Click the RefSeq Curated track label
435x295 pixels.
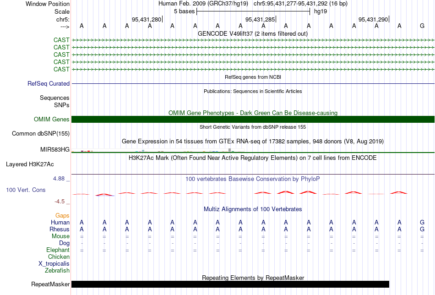pos(49,83)
